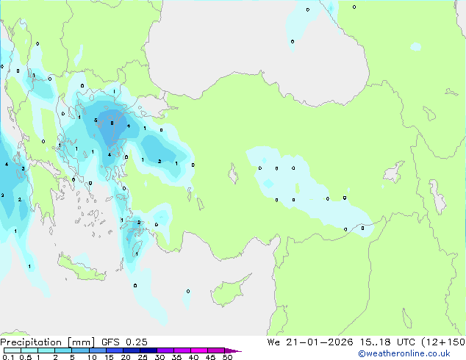
Task: Select the 2–5 mm legend color swatch
Action: coord(63,350)
